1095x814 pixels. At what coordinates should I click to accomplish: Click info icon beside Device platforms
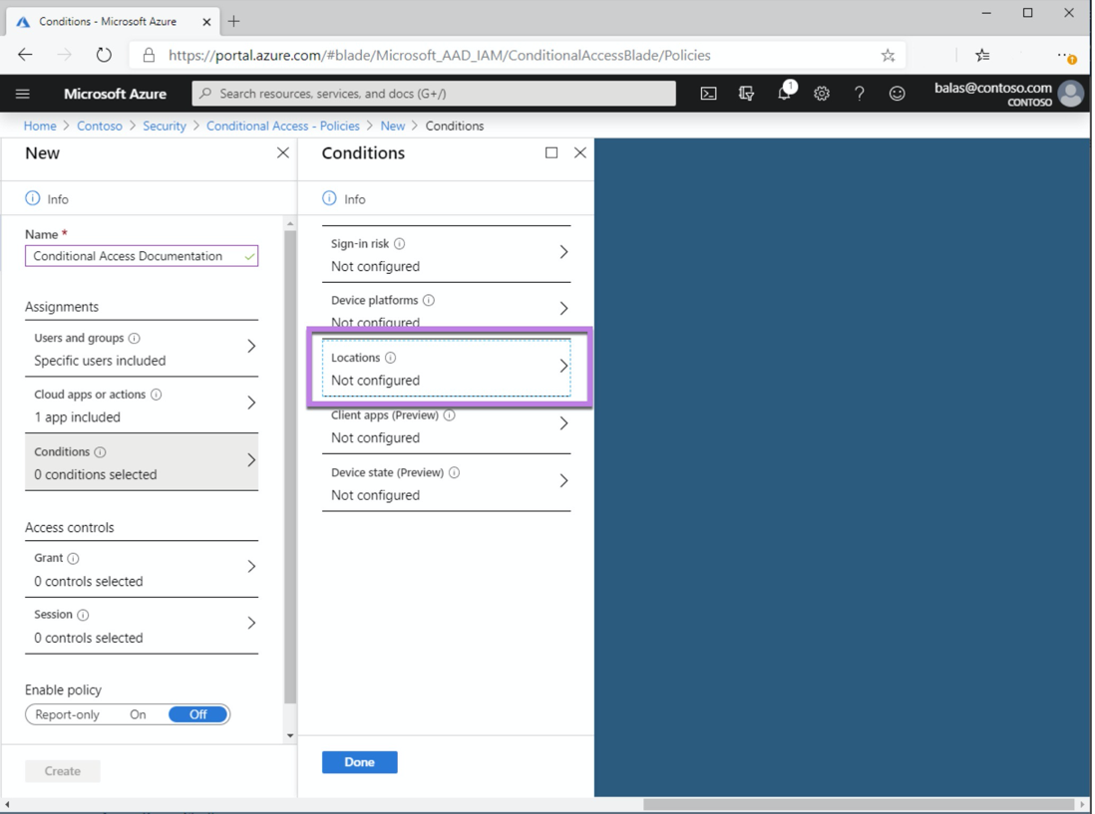pos(429,300)
